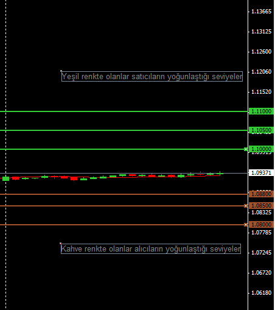Select the brown 1.08800 price label
This screenshot has height=310, width=275.
(x=261, y=194)
